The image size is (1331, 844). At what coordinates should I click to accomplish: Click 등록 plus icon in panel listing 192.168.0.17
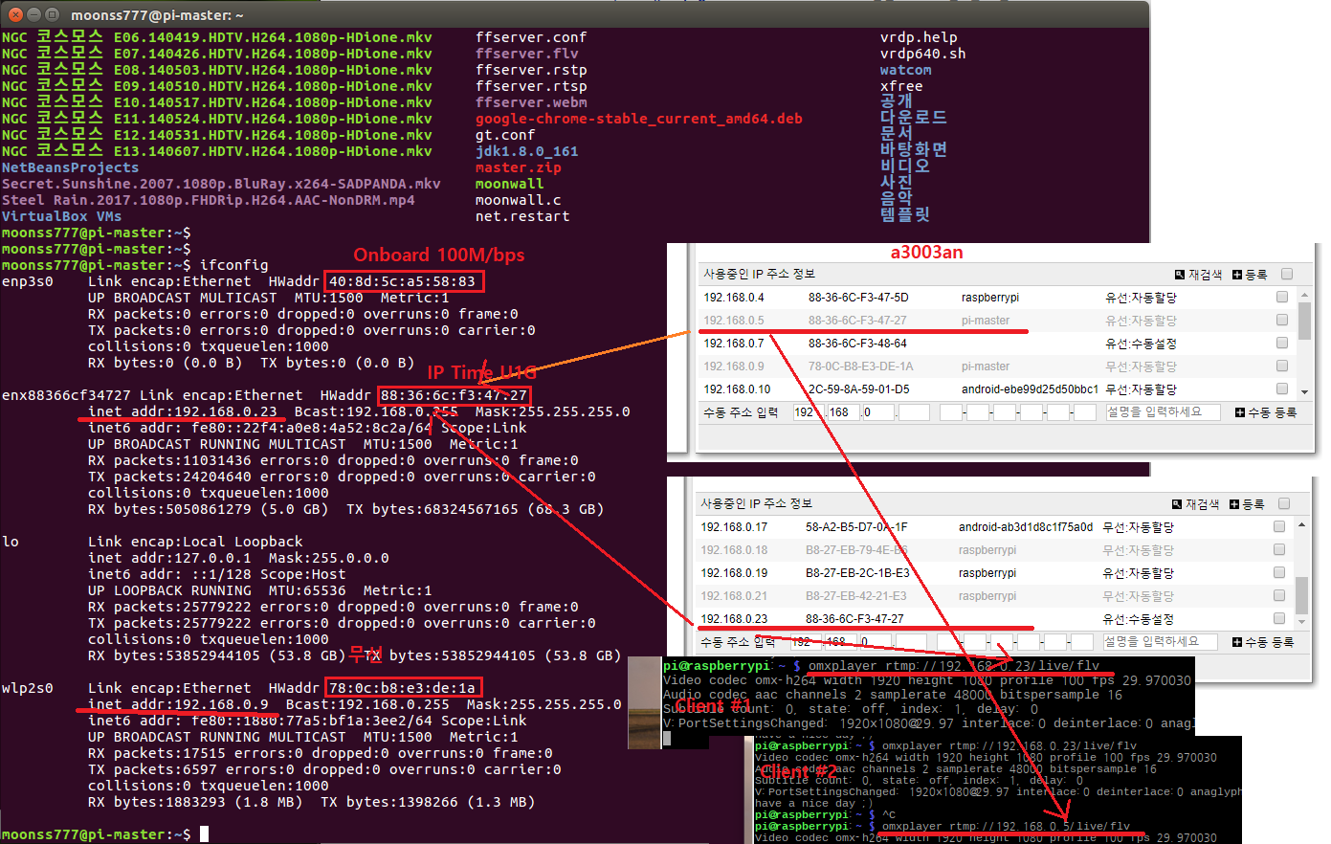pyautogui.click(x=1234, y=504)
